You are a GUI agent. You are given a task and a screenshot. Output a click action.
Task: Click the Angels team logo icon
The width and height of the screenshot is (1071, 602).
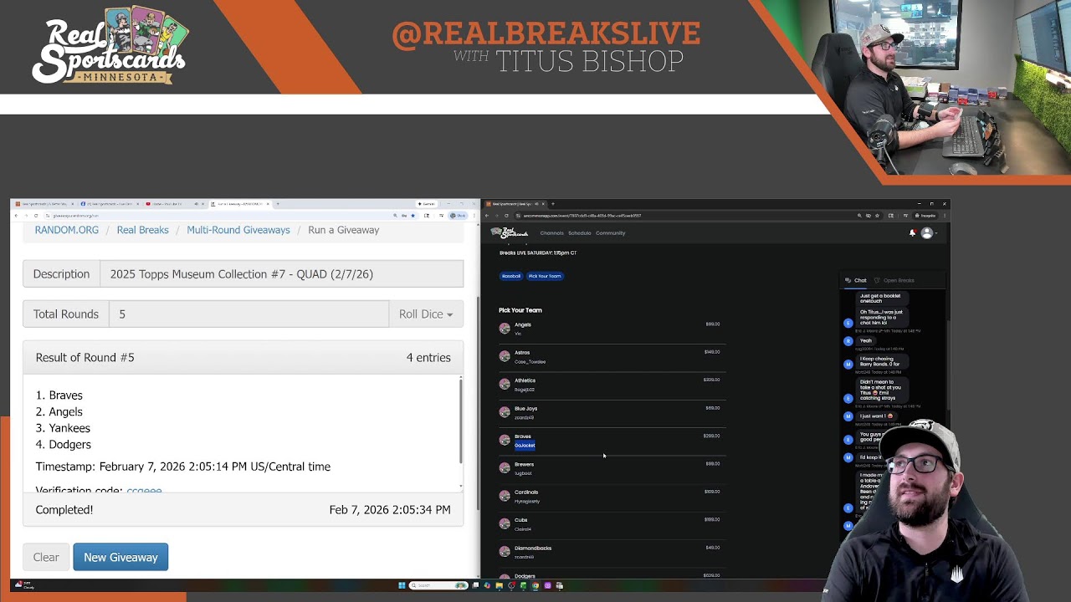[505, 329]
